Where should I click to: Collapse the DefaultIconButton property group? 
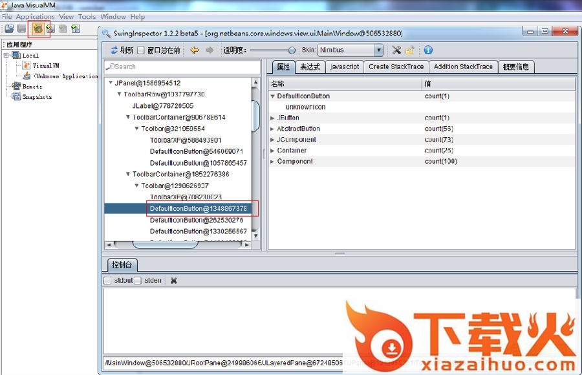pos(272,96)
